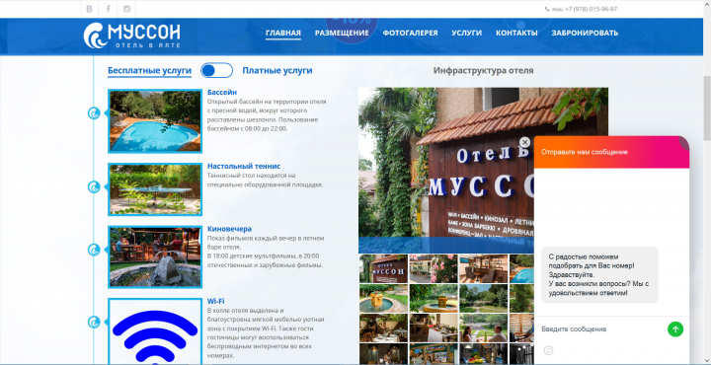
Task: Select the Бесплатные услуги label
Action: (149, 71)
